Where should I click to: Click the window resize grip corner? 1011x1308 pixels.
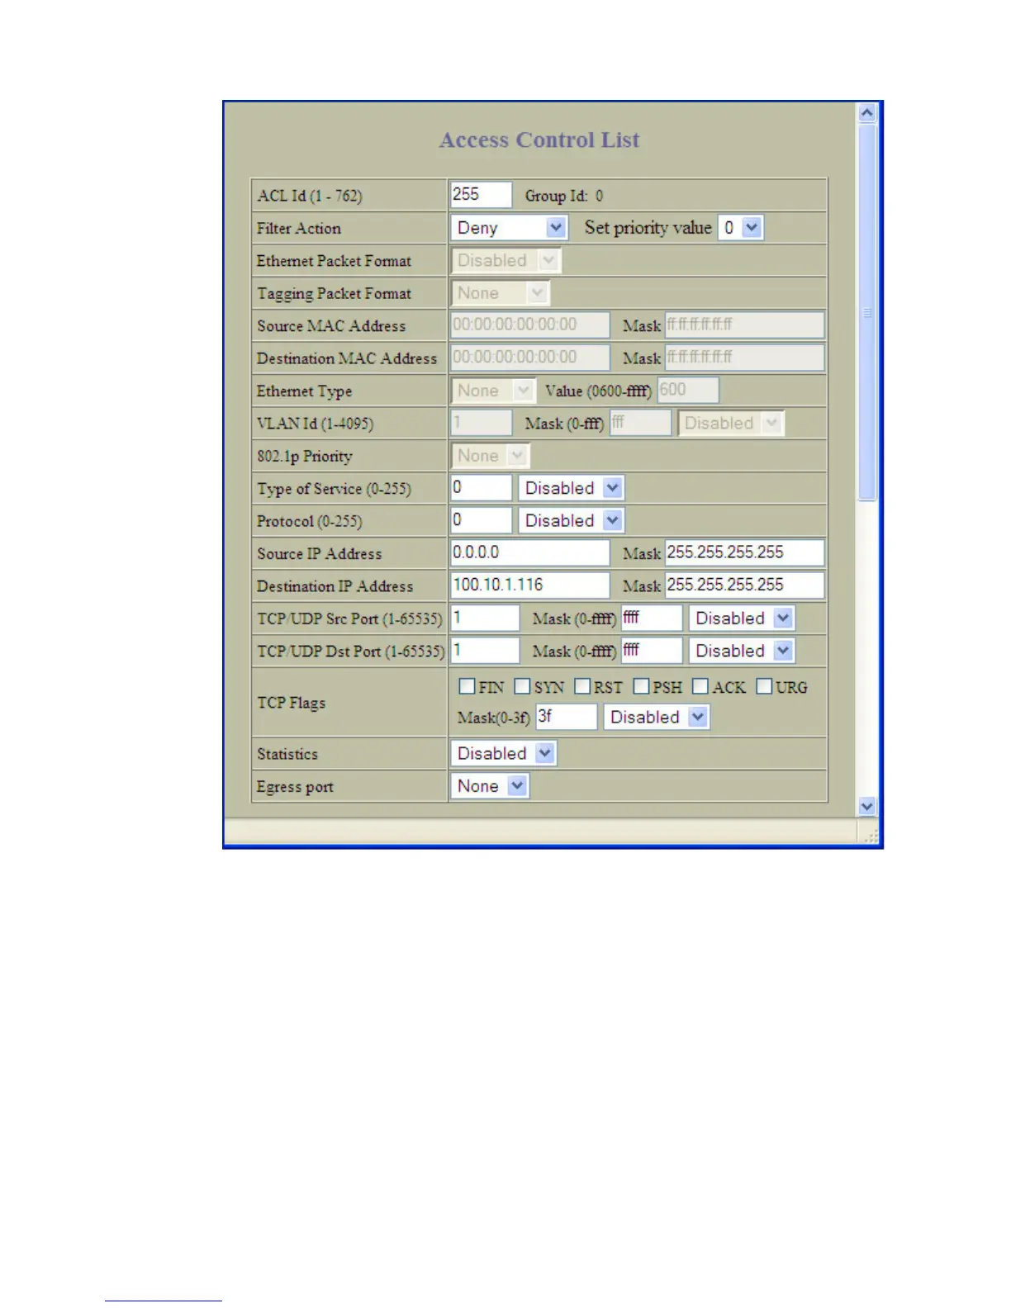870,835
